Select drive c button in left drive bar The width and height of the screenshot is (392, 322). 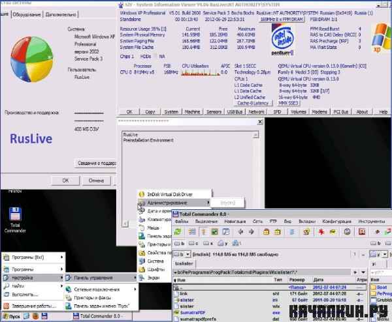tap(193, 243)
